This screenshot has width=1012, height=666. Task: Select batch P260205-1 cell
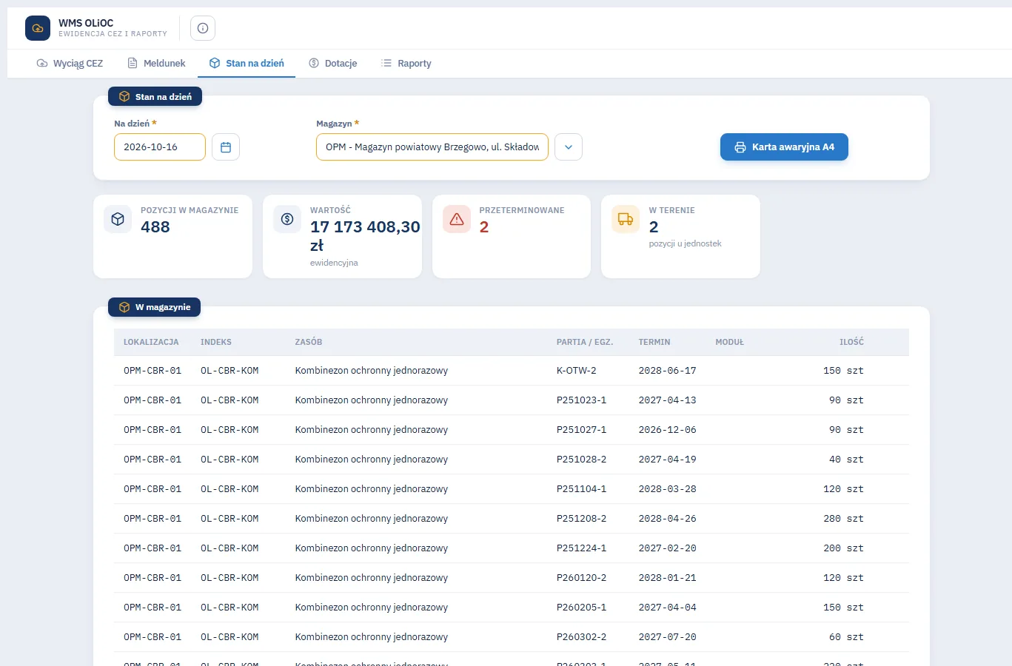coord(582,608)
